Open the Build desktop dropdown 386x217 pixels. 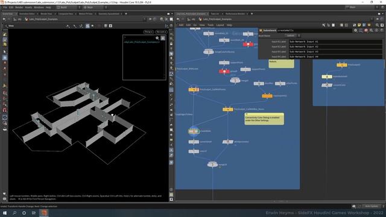coord(69,7)
